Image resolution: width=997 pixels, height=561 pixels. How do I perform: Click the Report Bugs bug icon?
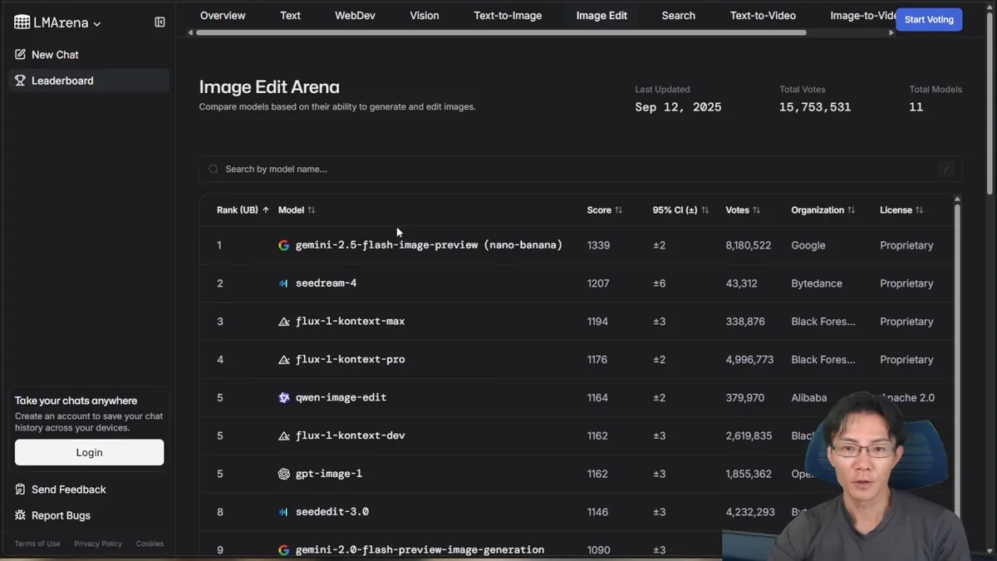pyautogui.click(x=20, y=515)
